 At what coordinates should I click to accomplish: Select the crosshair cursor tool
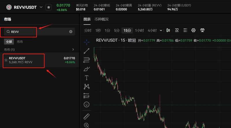(86, 42)
